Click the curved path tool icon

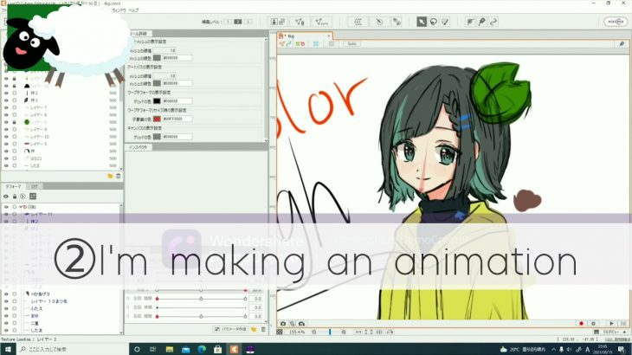pos(493,22)
